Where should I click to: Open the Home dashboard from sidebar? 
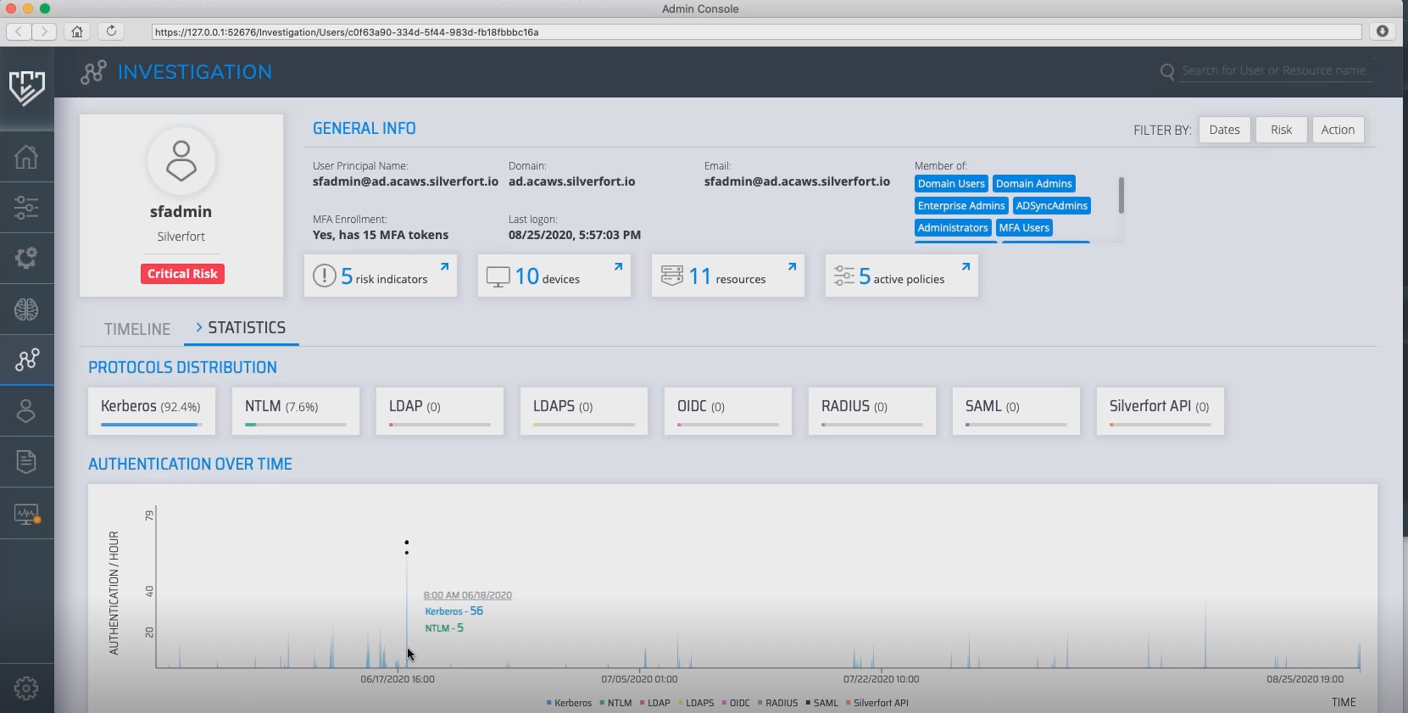pyautogui.click(x=26, y=157)
